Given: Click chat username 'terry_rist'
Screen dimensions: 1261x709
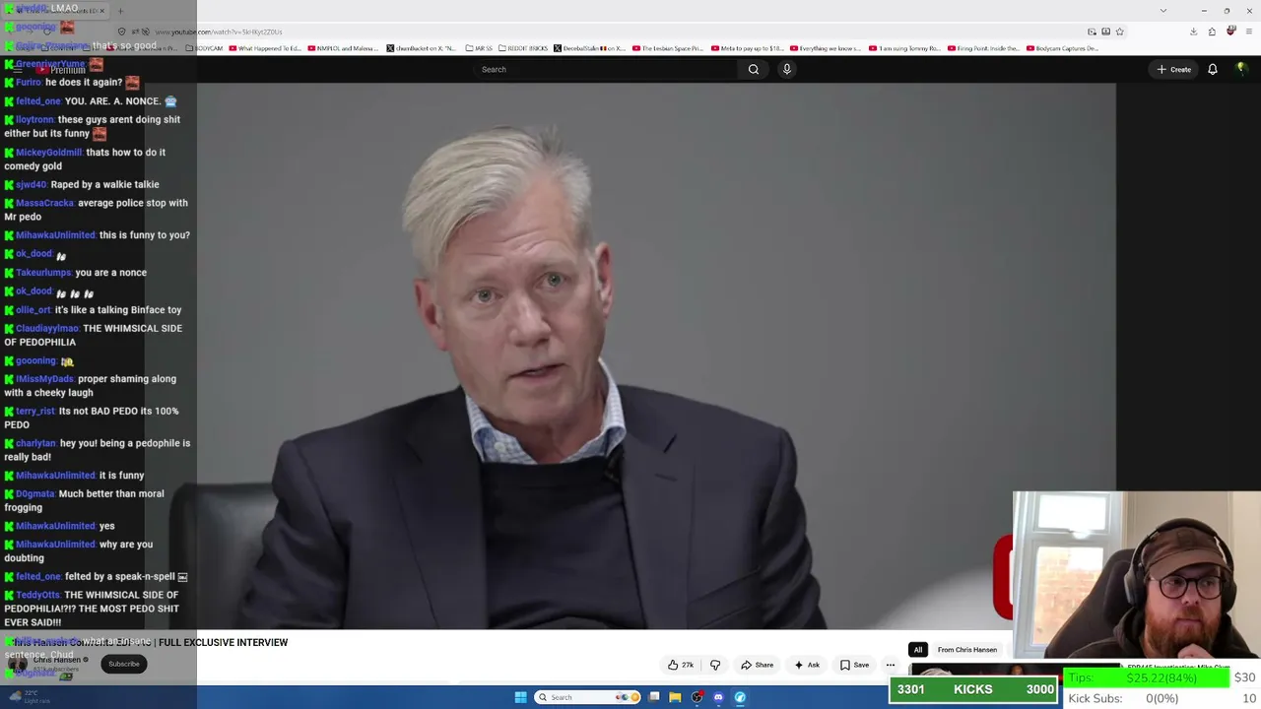Looking at the screenshot, I should 35,412.
